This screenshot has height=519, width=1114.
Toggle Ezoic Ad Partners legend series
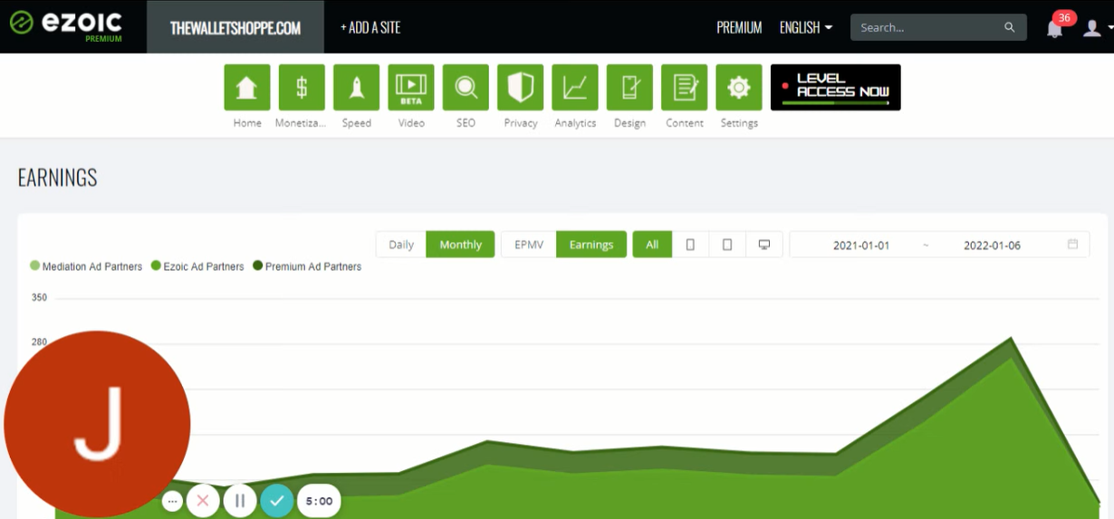click(x=197, y=266)
